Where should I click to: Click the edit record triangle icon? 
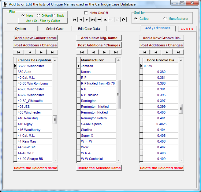click(105, 20)
